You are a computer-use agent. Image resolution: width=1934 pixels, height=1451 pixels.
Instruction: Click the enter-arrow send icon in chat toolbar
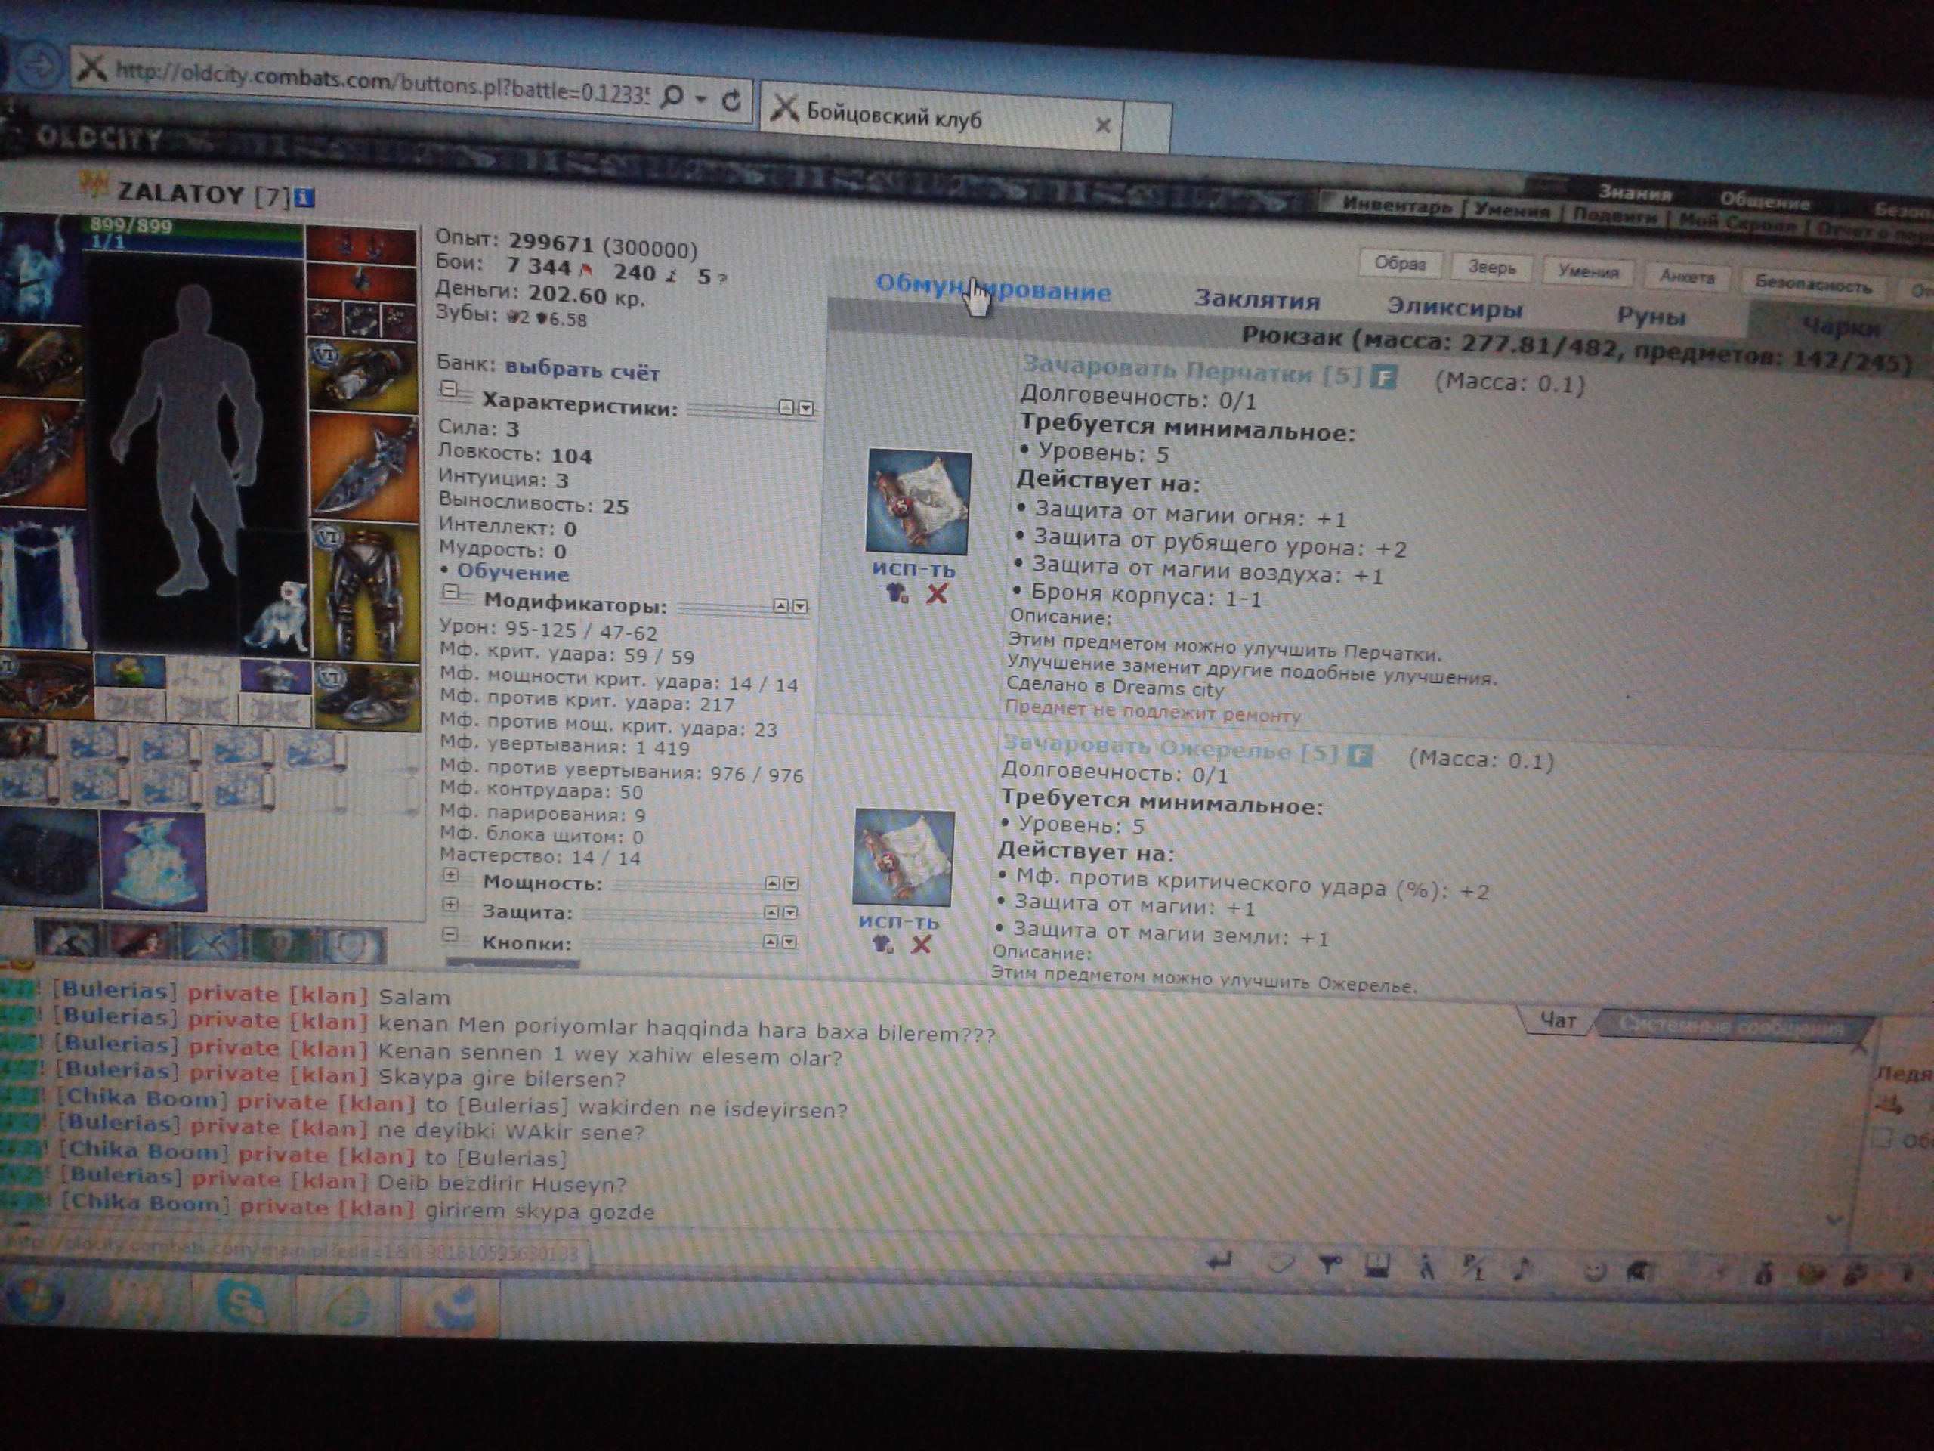click(1218, 1261)
